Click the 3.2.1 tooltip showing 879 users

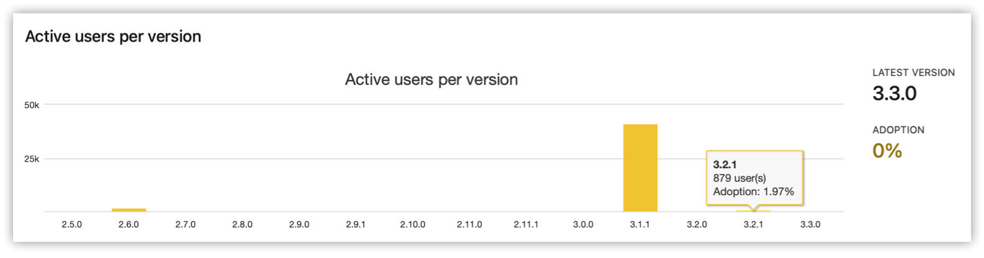pos(755,178)
